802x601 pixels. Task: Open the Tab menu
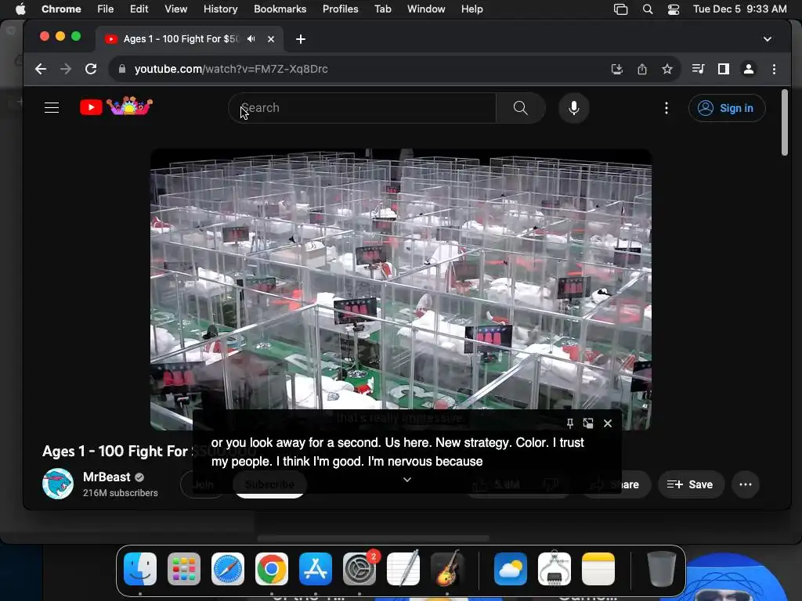click(x=382, y=9)
